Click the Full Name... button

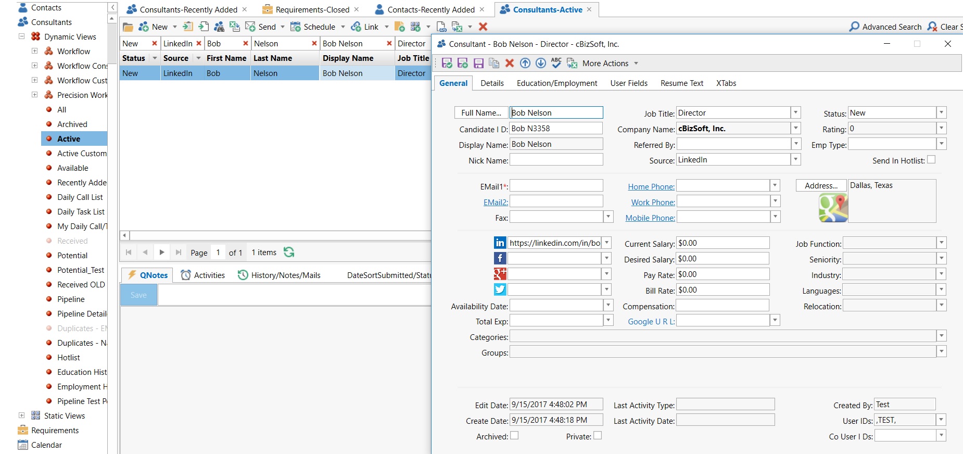click(481, 112)
